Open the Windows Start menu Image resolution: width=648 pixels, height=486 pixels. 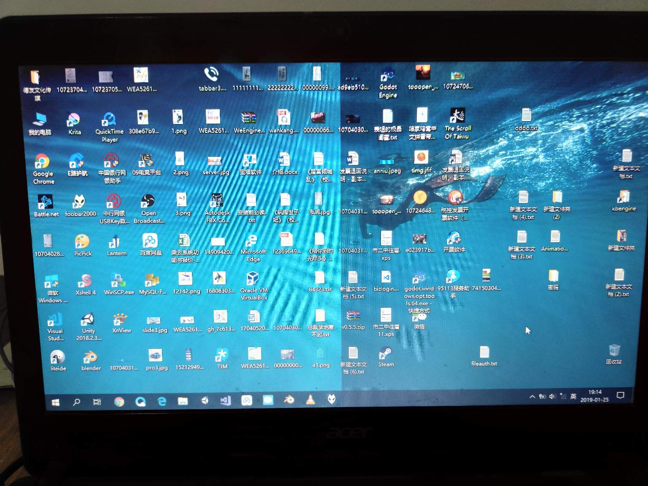pos(55,402)
